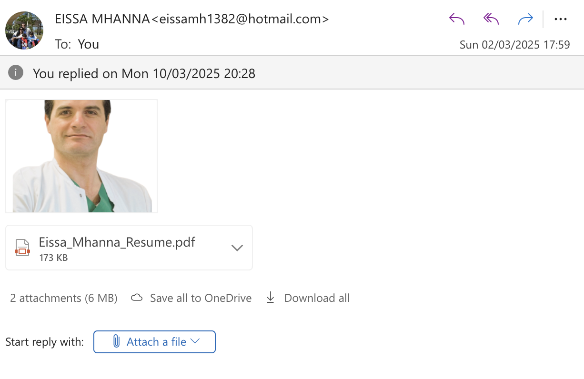
Task: Open the Attach a file dropdown chevron
Action: pyautogui.click(x=195, y=341)
